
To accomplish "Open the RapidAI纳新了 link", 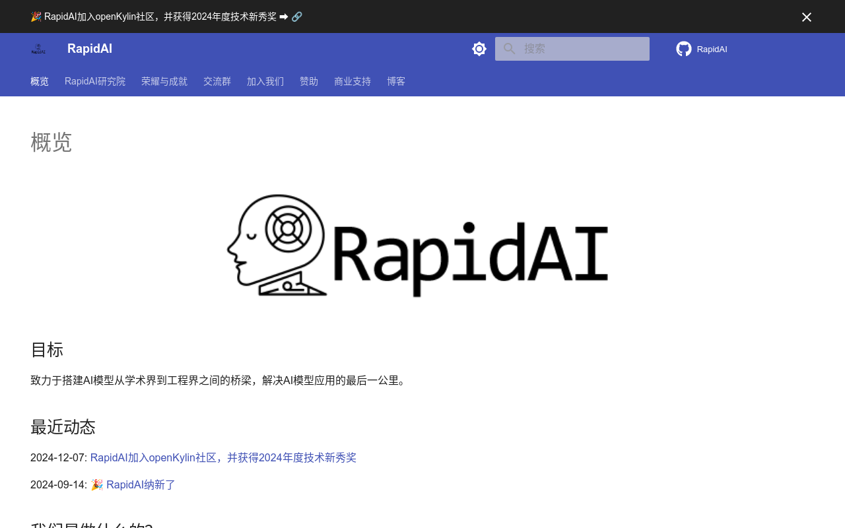I will click(x=141, y=484).
